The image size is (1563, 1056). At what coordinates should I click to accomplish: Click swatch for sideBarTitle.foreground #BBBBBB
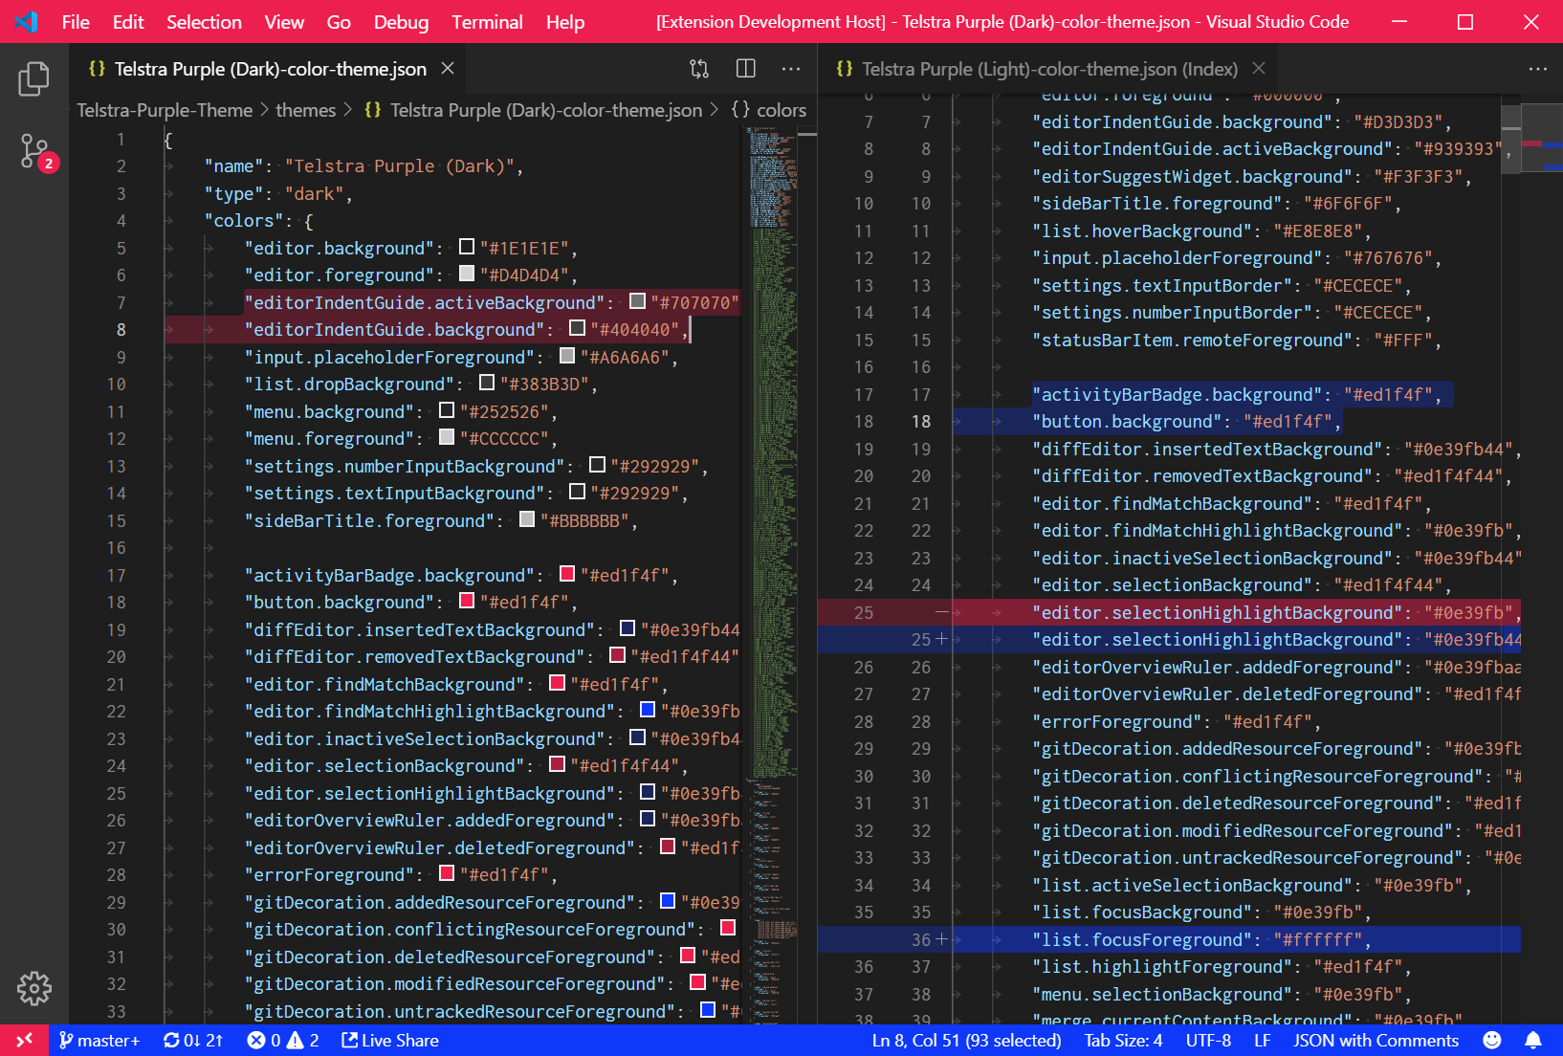pyautogui.click(x=527, y=519)
